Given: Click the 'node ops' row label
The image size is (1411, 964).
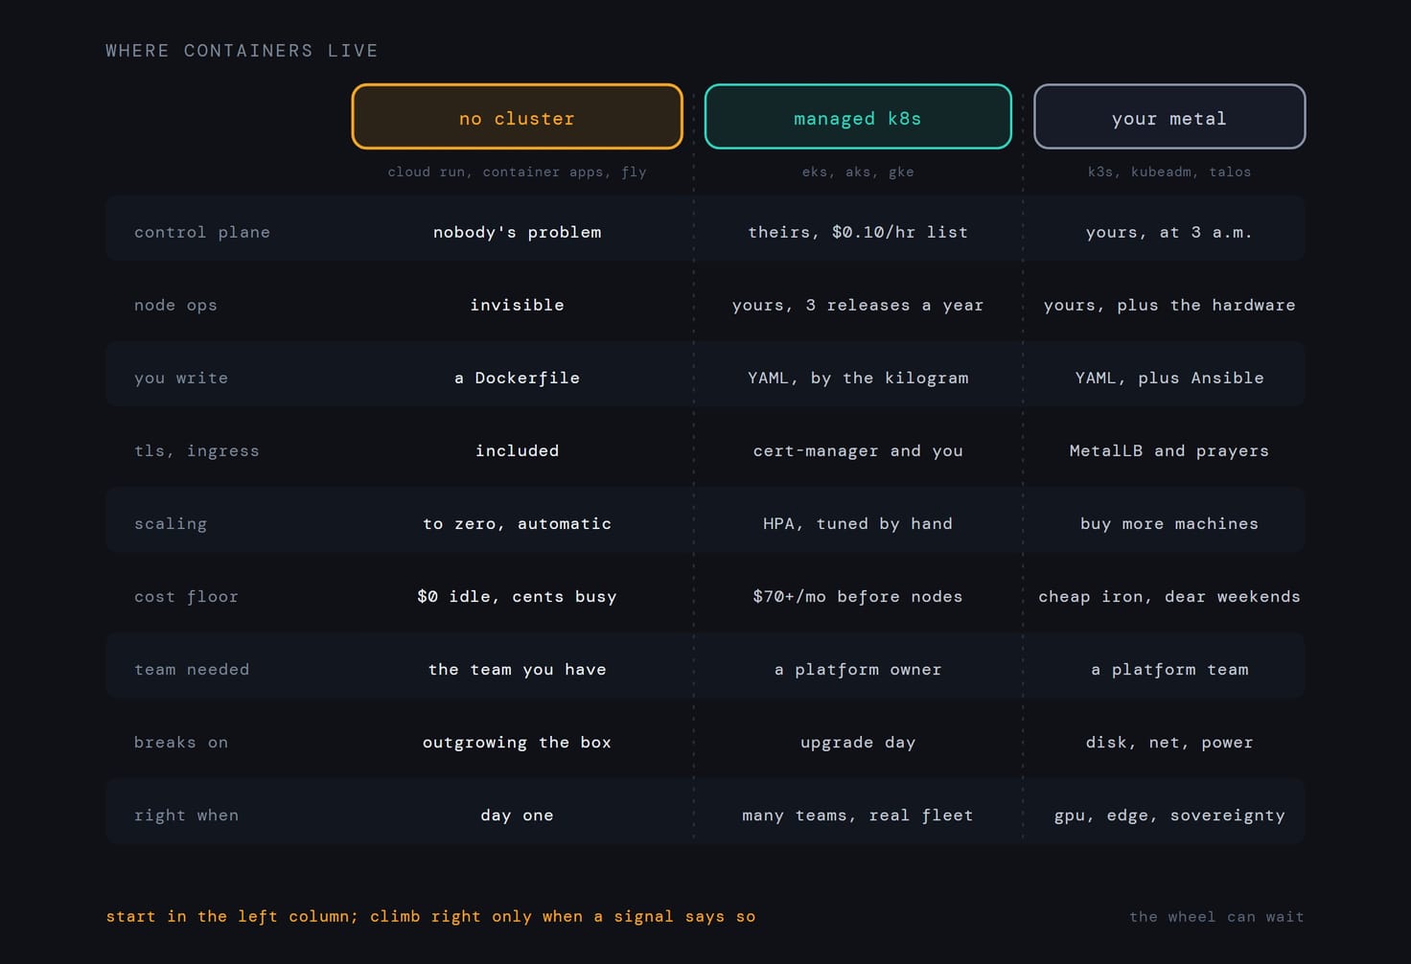Looking at the screenshot, I should pos(175,305).
